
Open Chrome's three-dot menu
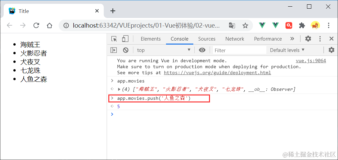pos(329,25)
